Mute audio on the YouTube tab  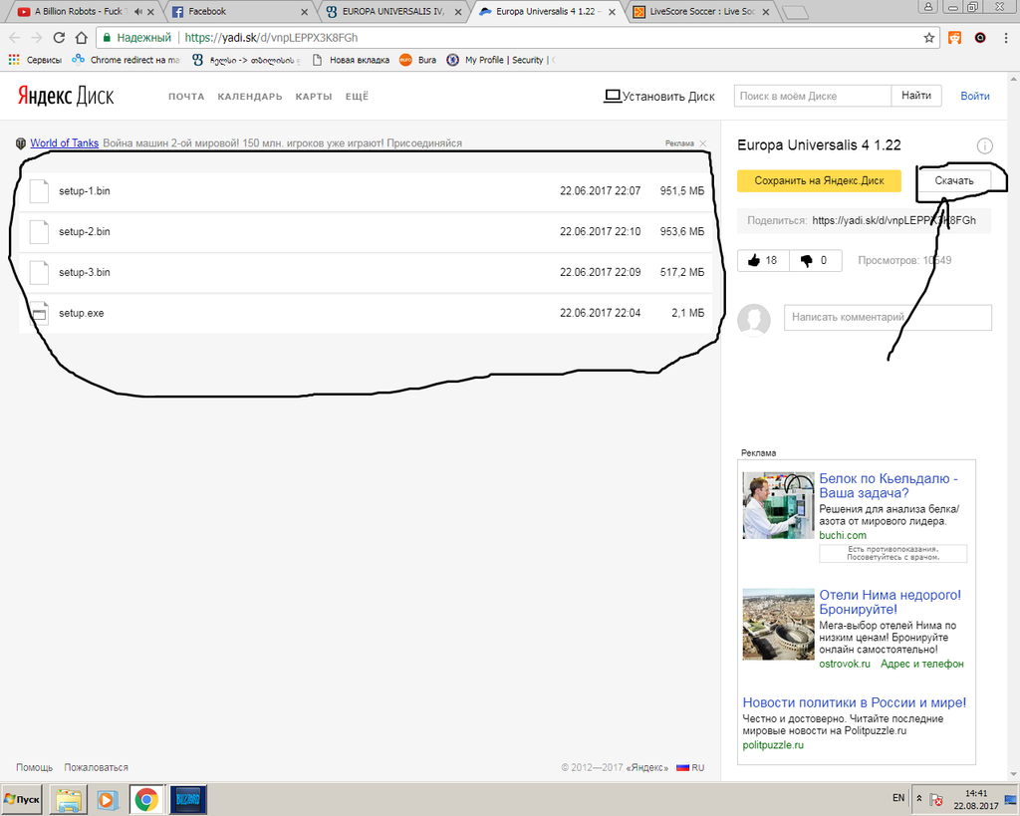137,12
